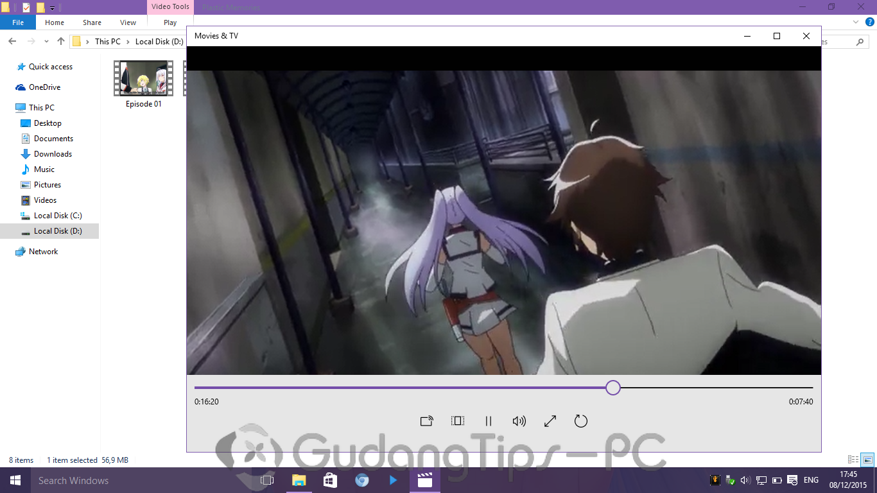Check the battery icon in system tray
Screen dimensions: 877x493
coord(777,480)
